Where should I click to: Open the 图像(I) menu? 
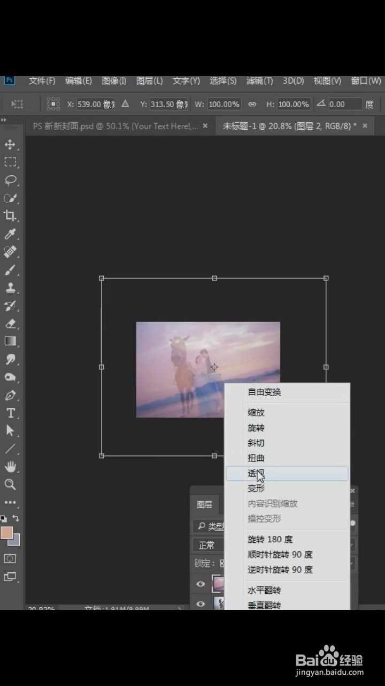click(114, 81)
